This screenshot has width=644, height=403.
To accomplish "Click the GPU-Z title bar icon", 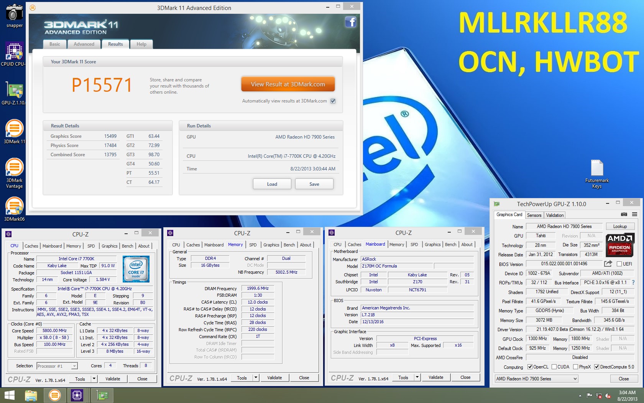I will [x=497, y=204].
